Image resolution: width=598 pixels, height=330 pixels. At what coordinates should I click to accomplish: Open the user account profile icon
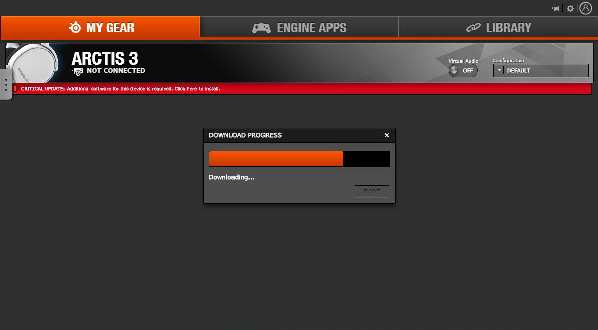click(585, 8)
